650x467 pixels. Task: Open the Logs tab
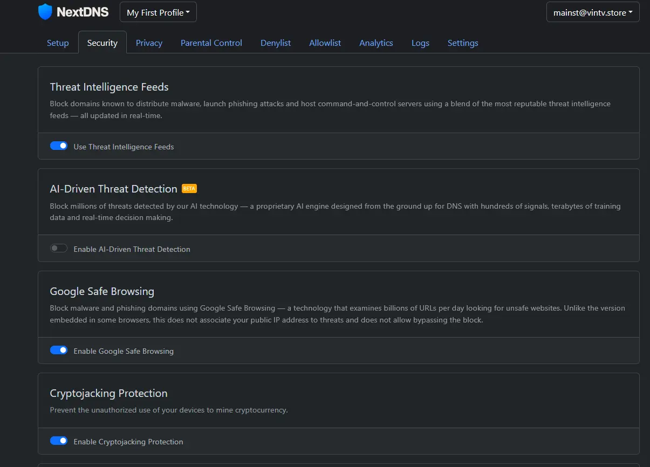tap(420, 43)
